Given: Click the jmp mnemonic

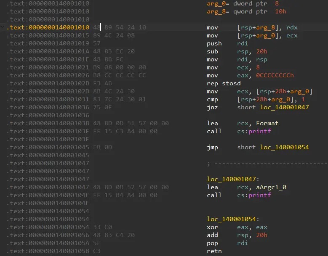Looking at the screenshot, I should click(x=212, y=147).
